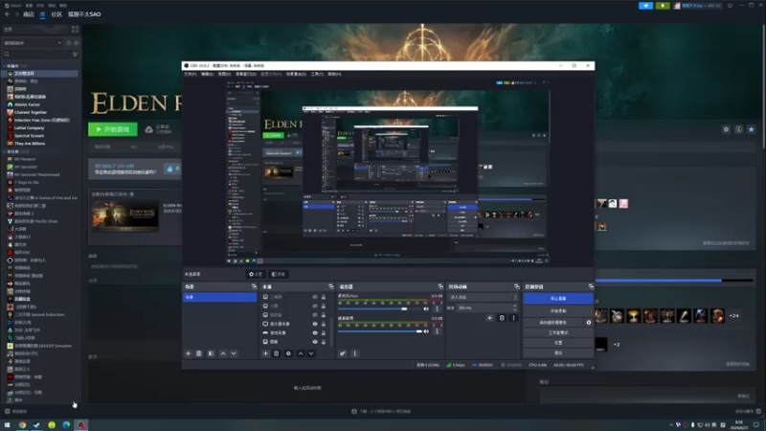Hide the image source in OBS

315,342
